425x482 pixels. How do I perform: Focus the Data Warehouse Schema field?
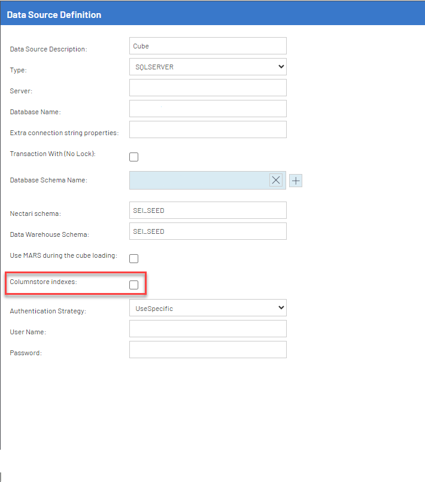208,231
